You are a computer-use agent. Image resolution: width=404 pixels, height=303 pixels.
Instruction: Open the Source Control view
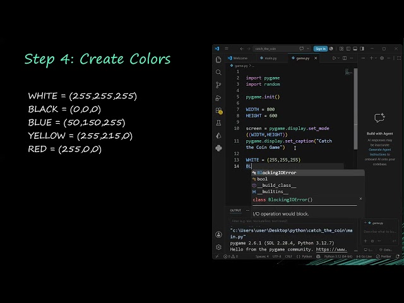pyautogui.click(x=218, y=85)
